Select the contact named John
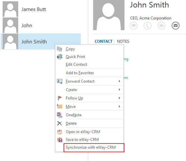The image size is (186, 161). [41, 25]
